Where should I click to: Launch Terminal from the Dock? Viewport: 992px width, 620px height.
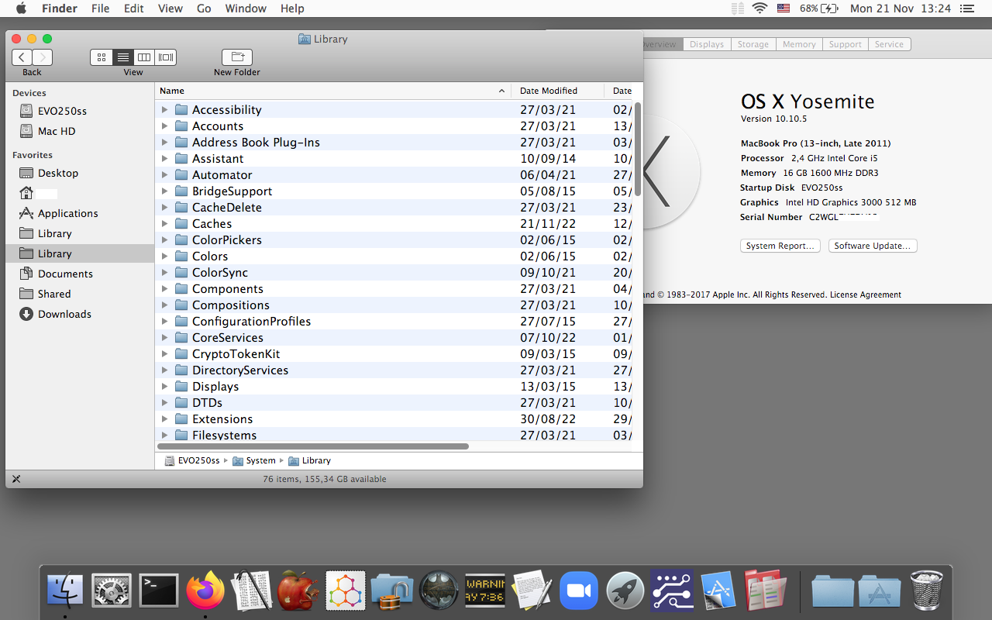159,590
